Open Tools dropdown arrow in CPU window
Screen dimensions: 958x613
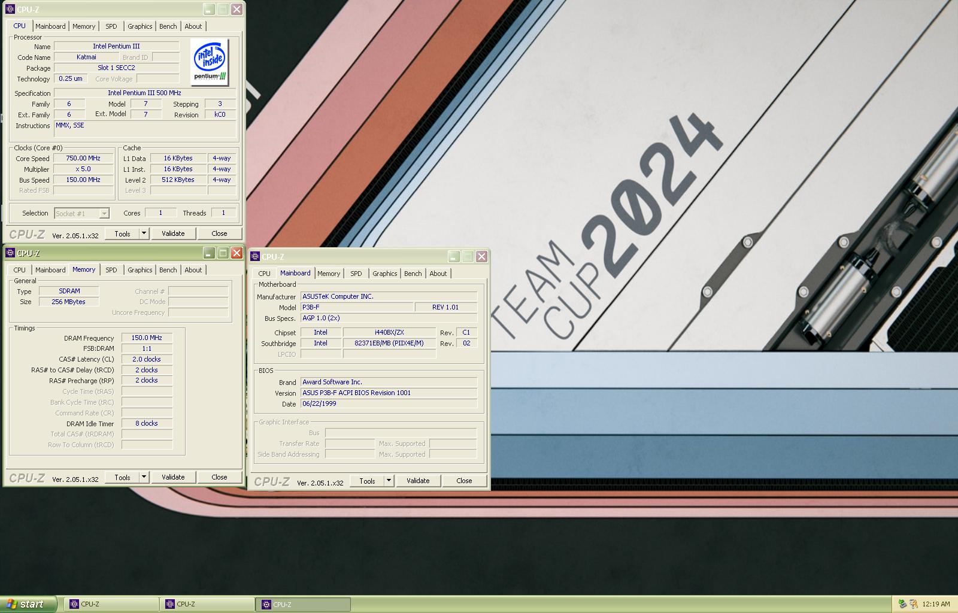tap(144, 233)
